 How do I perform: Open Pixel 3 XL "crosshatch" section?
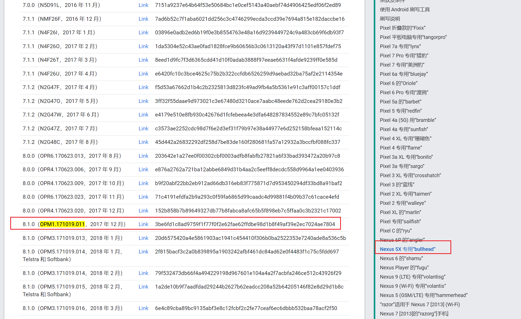click(410, 175)
